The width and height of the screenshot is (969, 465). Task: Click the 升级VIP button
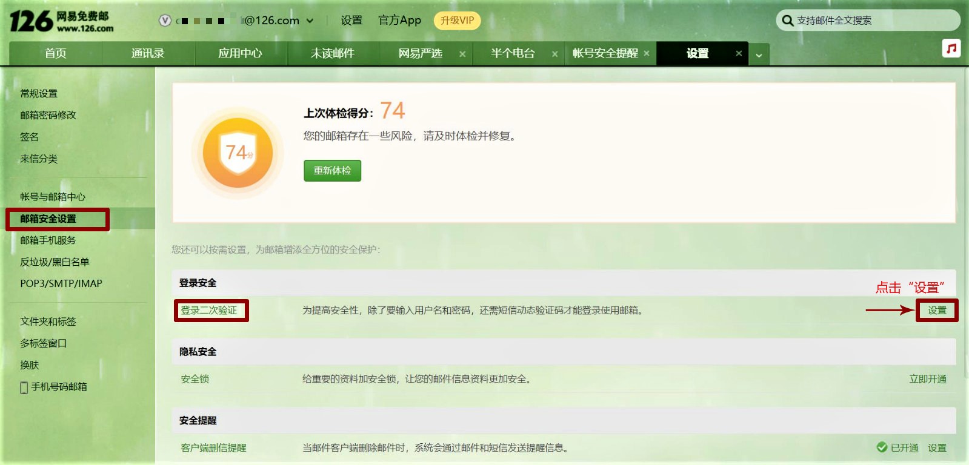(457, 21)
